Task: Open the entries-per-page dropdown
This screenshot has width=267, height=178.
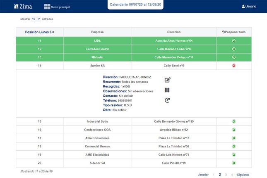Action: pyautogui.click(x=36, y=19)
